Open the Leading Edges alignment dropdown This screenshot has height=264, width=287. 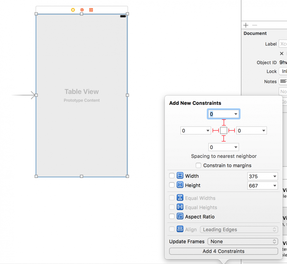239,229
